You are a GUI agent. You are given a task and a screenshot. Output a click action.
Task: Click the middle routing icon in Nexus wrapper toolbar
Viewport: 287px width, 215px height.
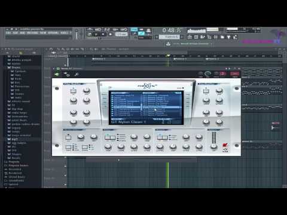point(66,74)
